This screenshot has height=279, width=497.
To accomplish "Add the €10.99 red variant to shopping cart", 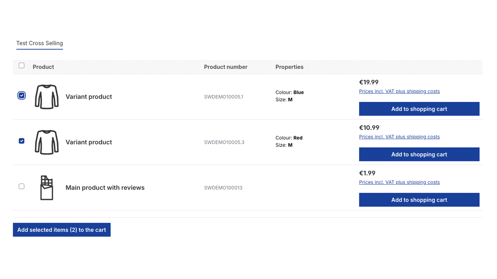I will pyautogui.click(x=419, y=154).
